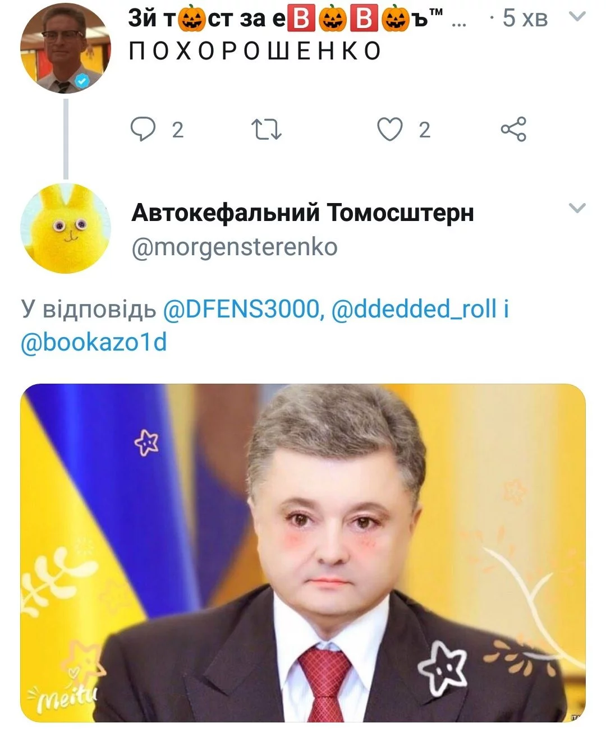This screenshot has width=606, height=746.
Task: Open the yellow bunny profile avatar
Action: pyautogui.click(x=65, y=228)
